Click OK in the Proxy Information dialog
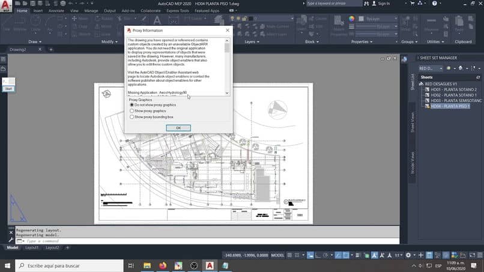The width and height of the screenshot is (484, 272). click(178, 128)
